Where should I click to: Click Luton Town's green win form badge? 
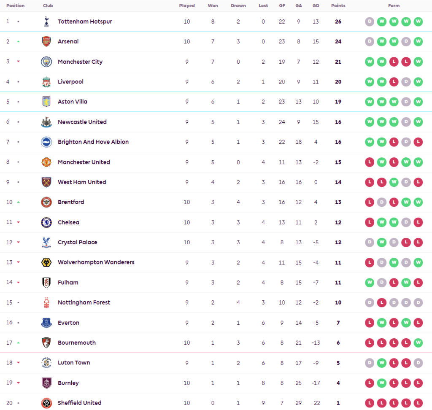coord(382,363)
